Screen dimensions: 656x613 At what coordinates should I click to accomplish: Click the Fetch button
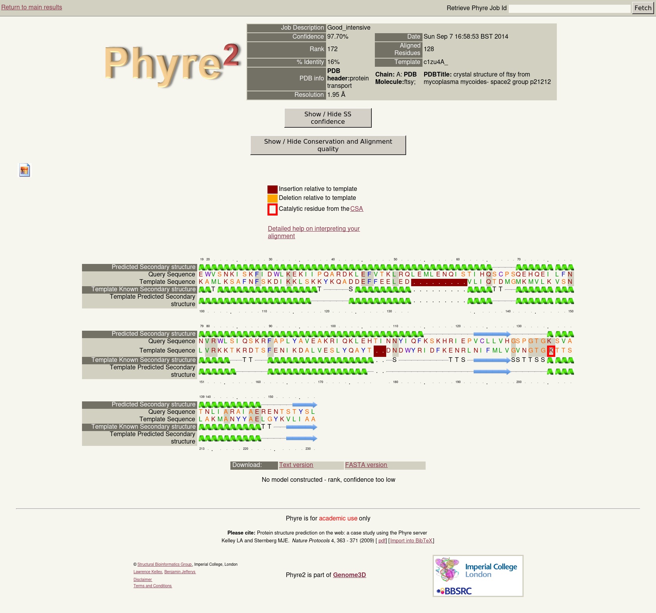[x=642, y=8]
